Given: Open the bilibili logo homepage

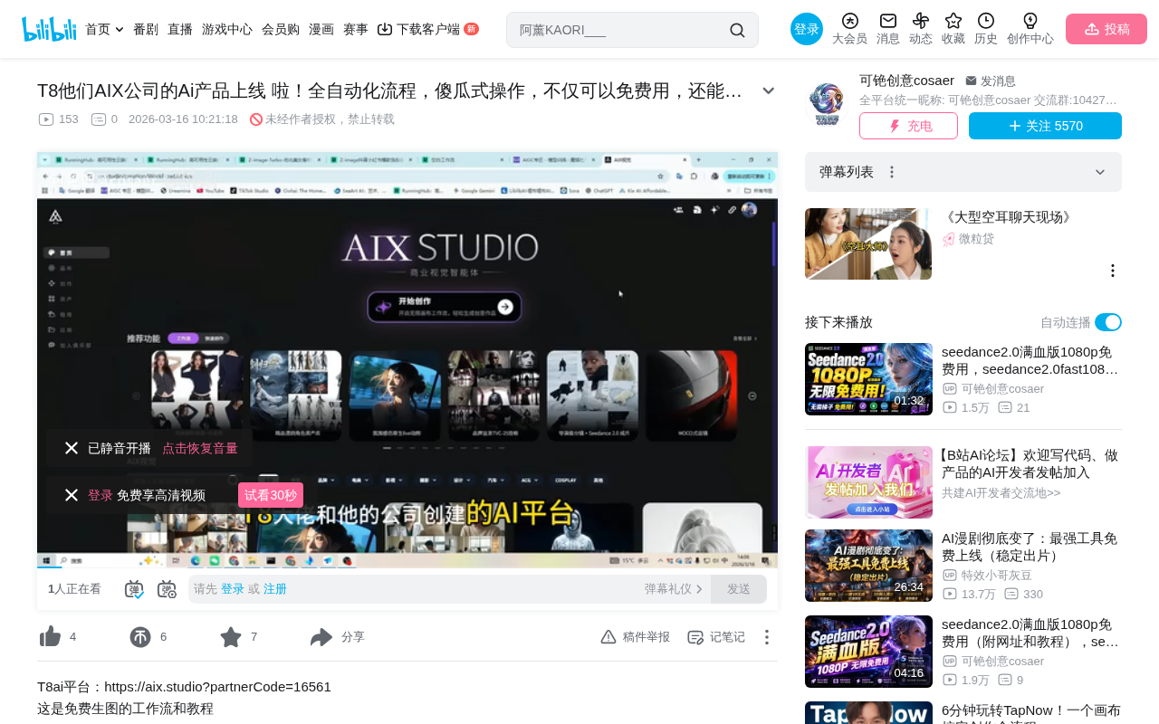Looking at the screenshot, I should click(49, 29).
